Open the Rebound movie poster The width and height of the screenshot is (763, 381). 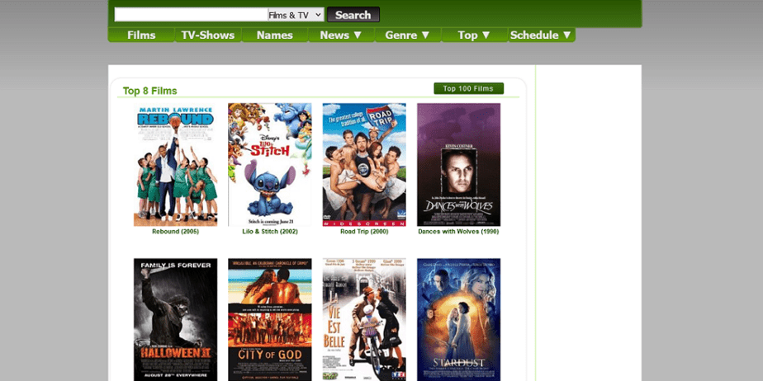coord(176,165)
